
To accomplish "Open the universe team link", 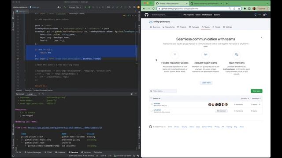I will point(157,110).
